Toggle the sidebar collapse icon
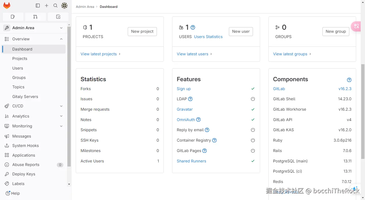This screenshot has width=365, height=200. pyautogui.click(x=38, y=6)
